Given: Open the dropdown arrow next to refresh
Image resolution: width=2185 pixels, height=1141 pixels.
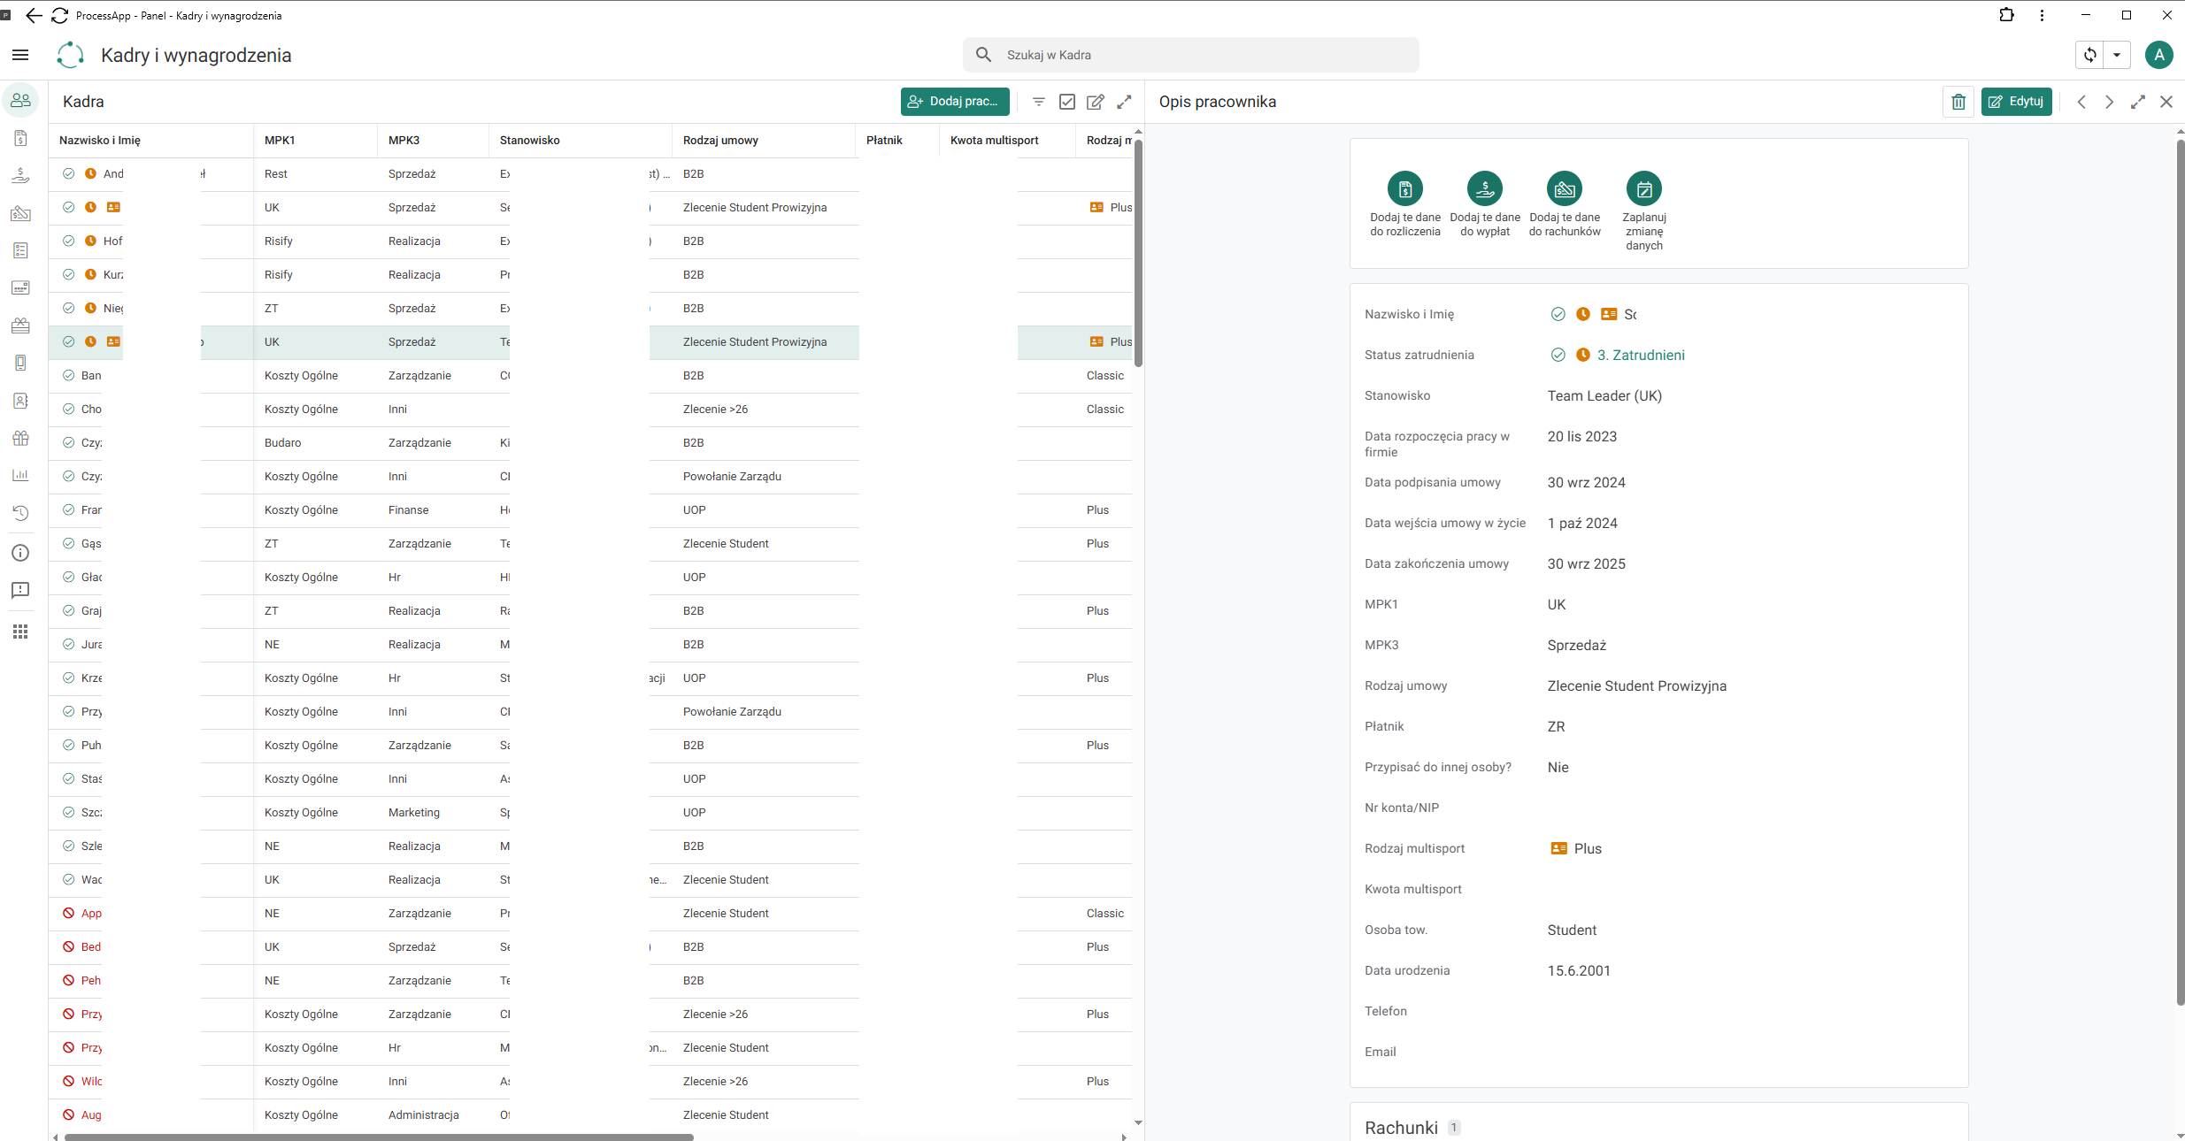Looking at the screenshot, I should 2117,55.
